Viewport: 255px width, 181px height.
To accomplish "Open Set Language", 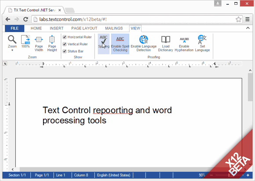I will pyautogui.click(x=202, y=44).
